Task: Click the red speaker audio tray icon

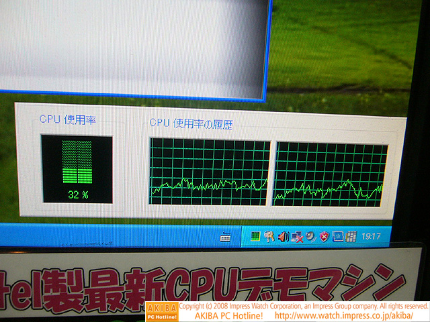Action: point(282,235)
